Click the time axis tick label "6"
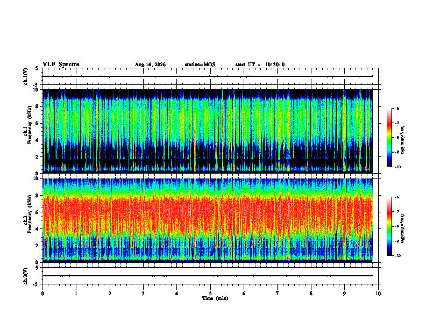This screenshot has height=329, width=426. click(244, 294)
